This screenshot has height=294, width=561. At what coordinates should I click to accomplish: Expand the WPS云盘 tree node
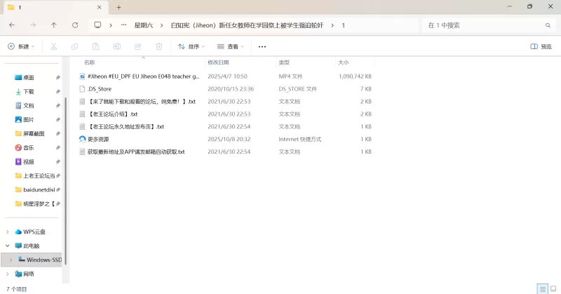coord(8,232)
